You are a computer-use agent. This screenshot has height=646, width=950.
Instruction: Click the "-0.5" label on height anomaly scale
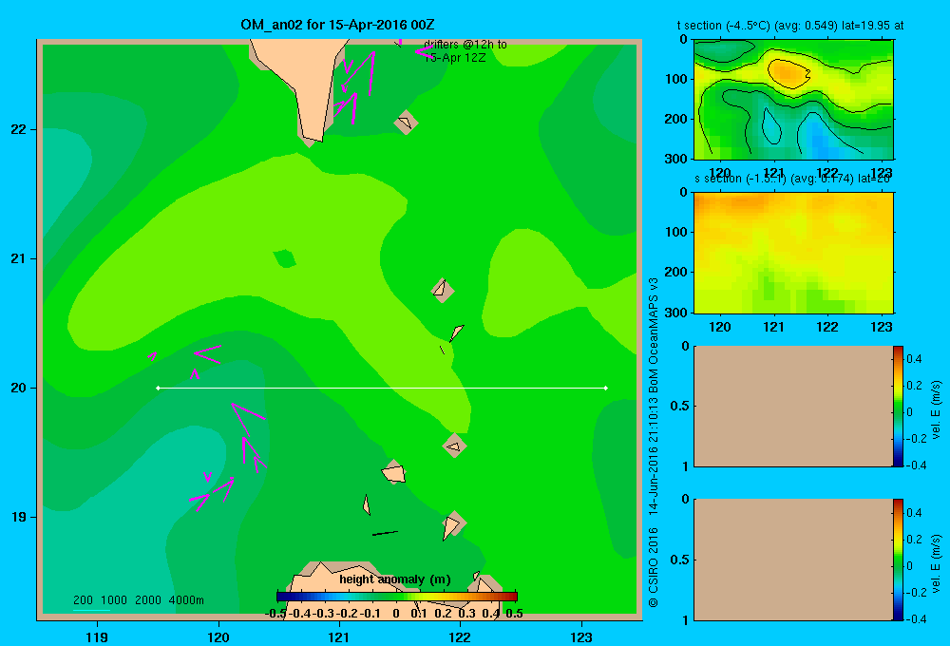tap(276, 614)
